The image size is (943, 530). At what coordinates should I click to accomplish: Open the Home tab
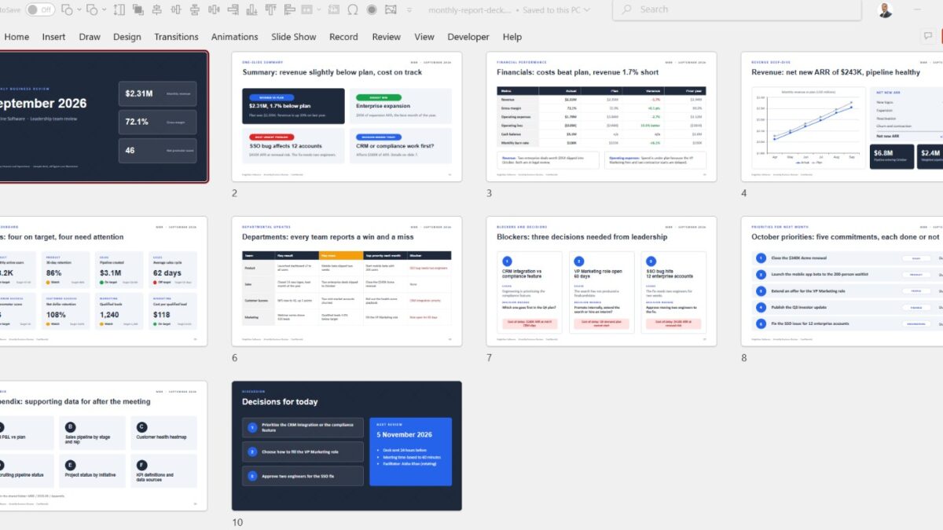[17, 37]
